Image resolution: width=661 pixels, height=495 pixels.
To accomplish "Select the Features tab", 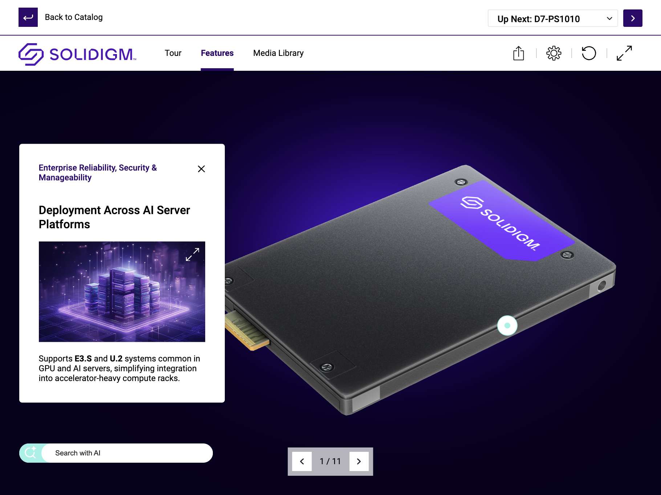I will coord(217,53).
